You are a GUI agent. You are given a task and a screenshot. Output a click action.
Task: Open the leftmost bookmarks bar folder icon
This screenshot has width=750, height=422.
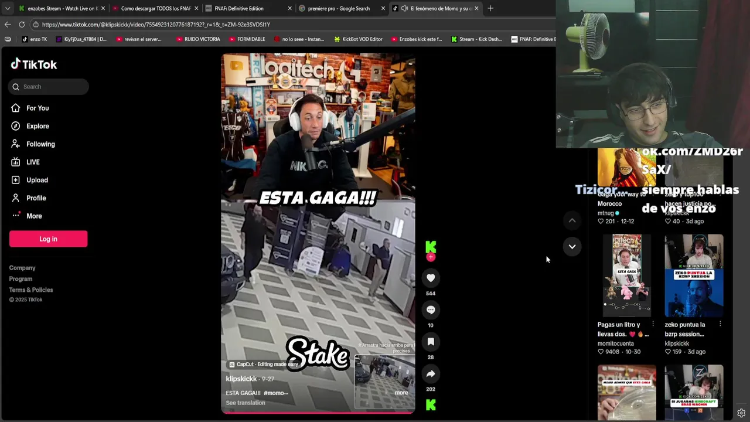point(8,39)
